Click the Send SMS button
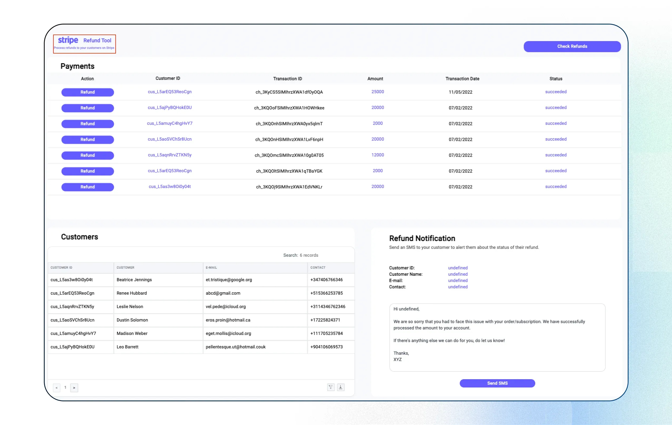The width and height of the screenshot is (672, 425). [x=497, y=383]
